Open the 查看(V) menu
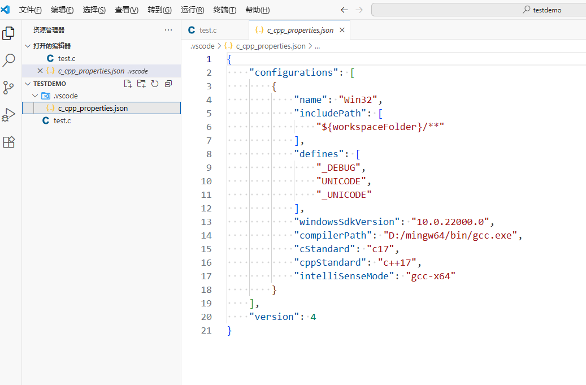The height and width of the screenshot is (385, 586). coord(127,10)
